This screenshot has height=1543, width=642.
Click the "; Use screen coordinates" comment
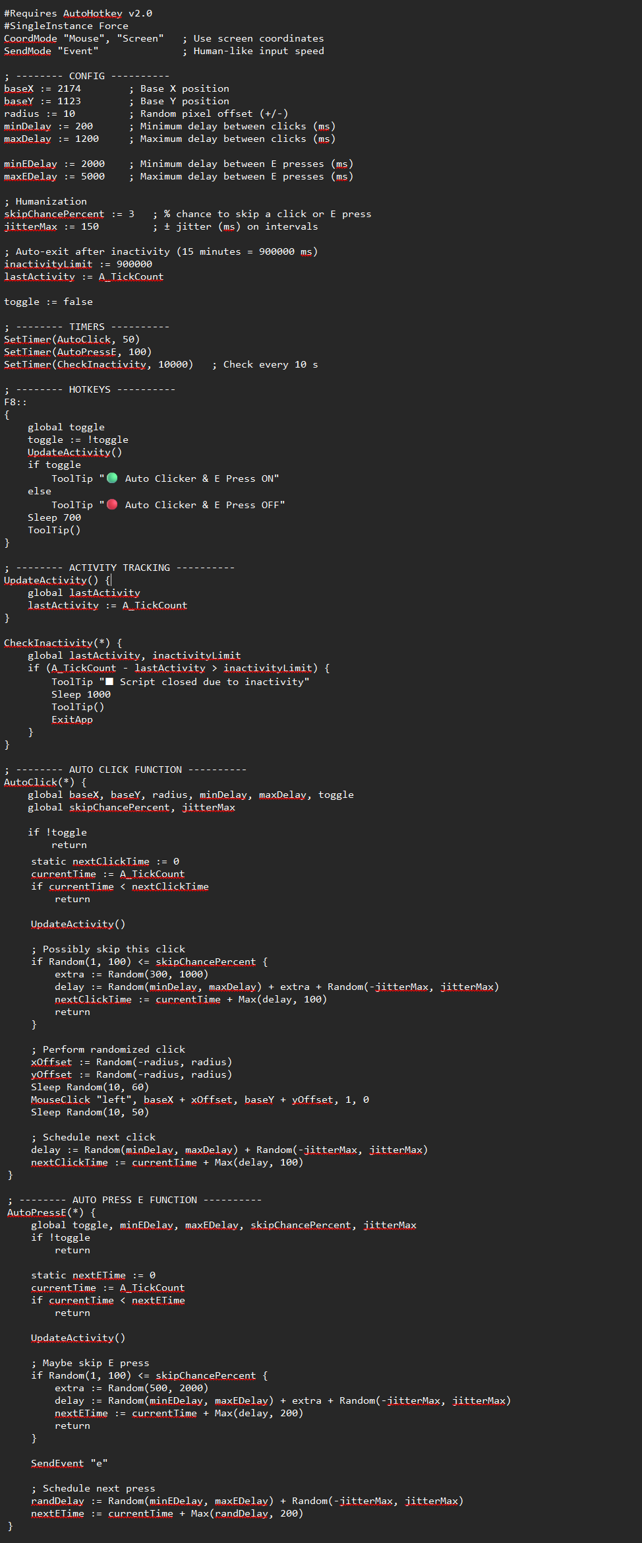(x=253, y=38)
